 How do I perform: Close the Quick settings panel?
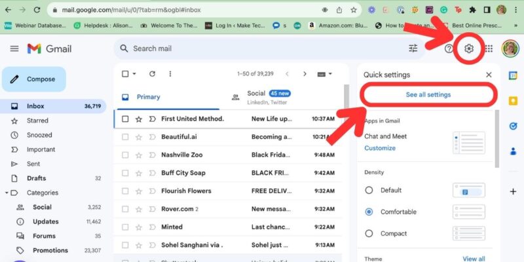click(x=489, y=75)
